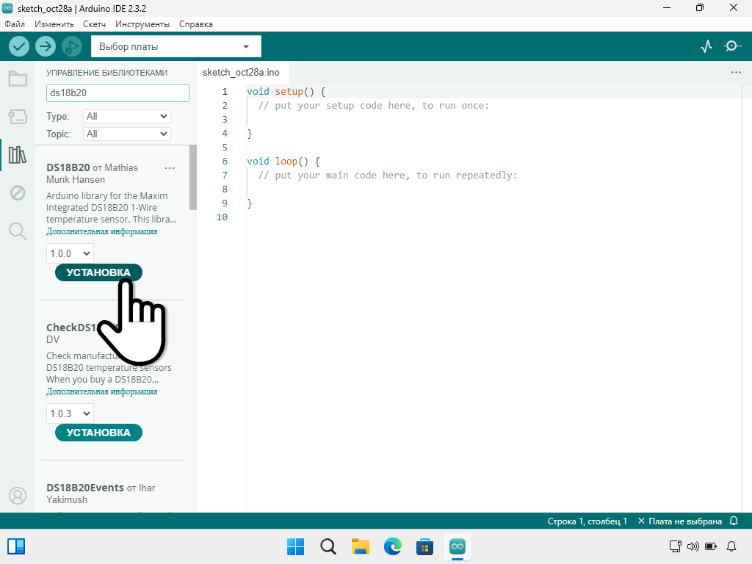The height and width of the screenshot is (564, 752).
Task: Click the Upload arrow button
Action: point(46,46)
